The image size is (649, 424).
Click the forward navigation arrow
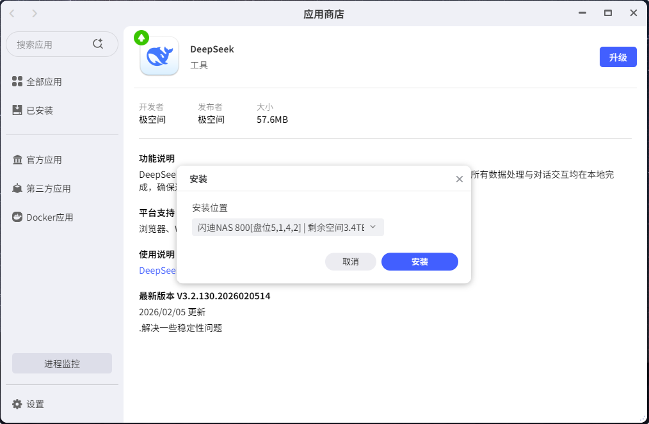tap(35, 13)
